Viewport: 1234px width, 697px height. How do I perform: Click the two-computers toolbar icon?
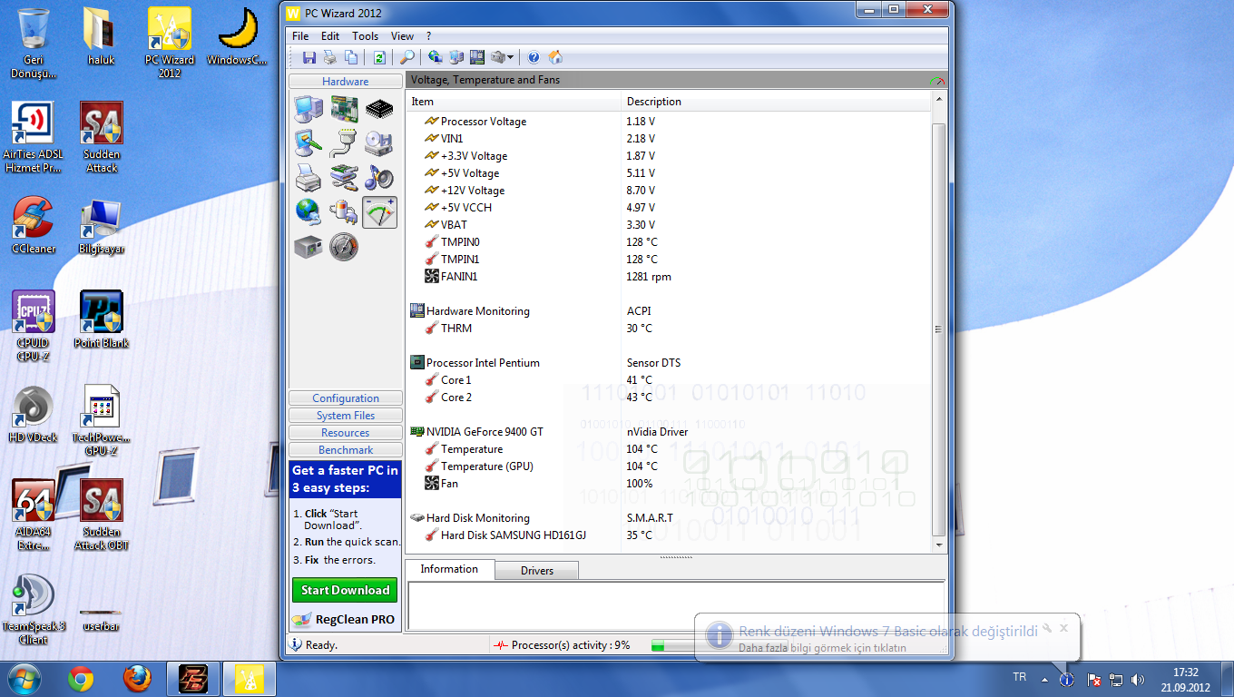click(x=456, y=57)
